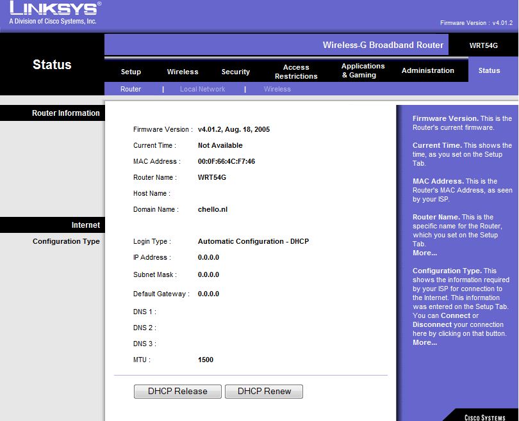This screenshot has height=421, width=519.
Task: Click the Subnet Mask value 0.0.0.0
Action: coord(208,274)
